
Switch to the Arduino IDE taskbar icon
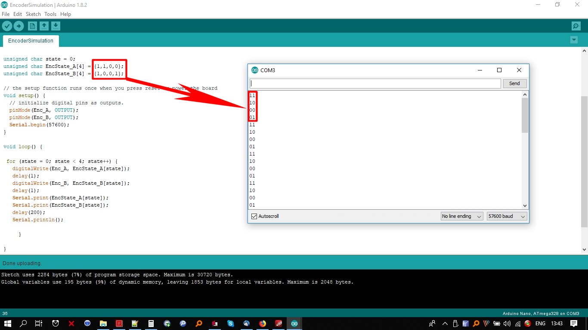click(x=294, y=324)
